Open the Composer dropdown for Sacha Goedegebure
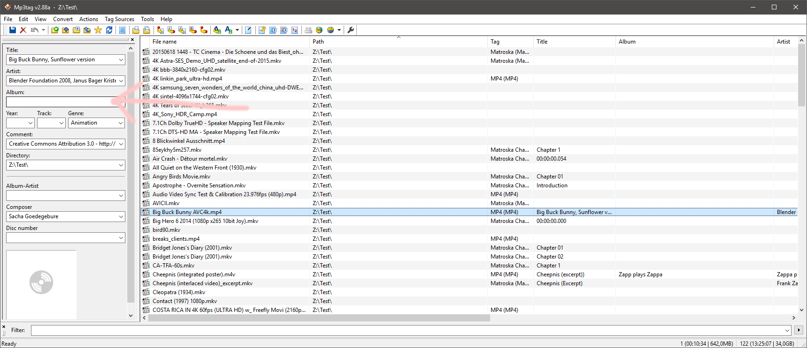Viewport: 807px width, 348px height. (121, 216)
